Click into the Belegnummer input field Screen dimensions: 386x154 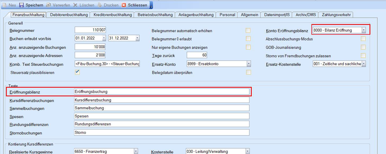pyautogui.click(x=90, y=30)
